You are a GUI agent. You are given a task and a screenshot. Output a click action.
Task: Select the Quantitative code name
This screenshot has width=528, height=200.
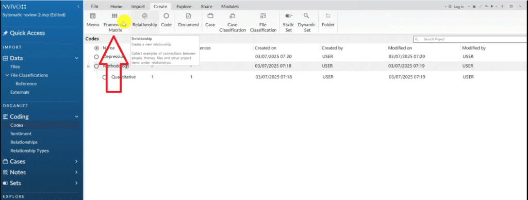(123, 77)
